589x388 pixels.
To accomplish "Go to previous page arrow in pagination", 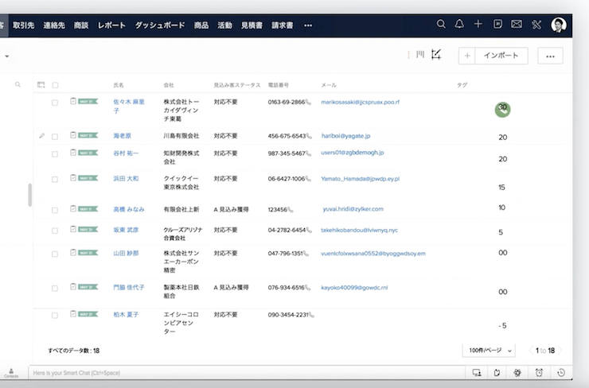I will click(531, 351).
